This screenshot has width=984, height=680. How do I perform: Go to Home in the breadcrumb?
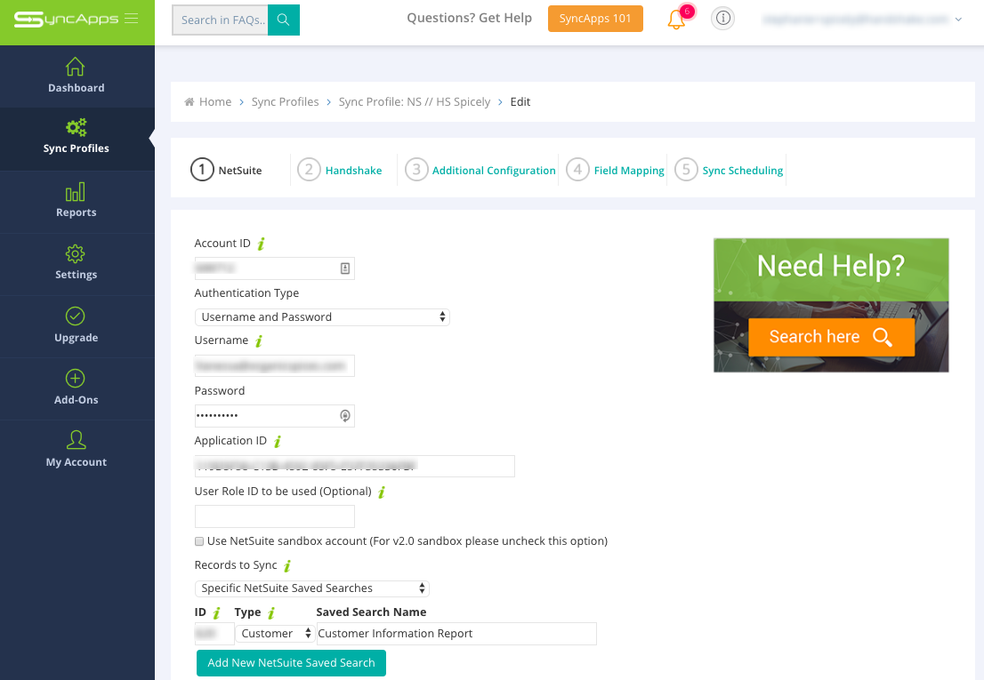tap(215, 101)
